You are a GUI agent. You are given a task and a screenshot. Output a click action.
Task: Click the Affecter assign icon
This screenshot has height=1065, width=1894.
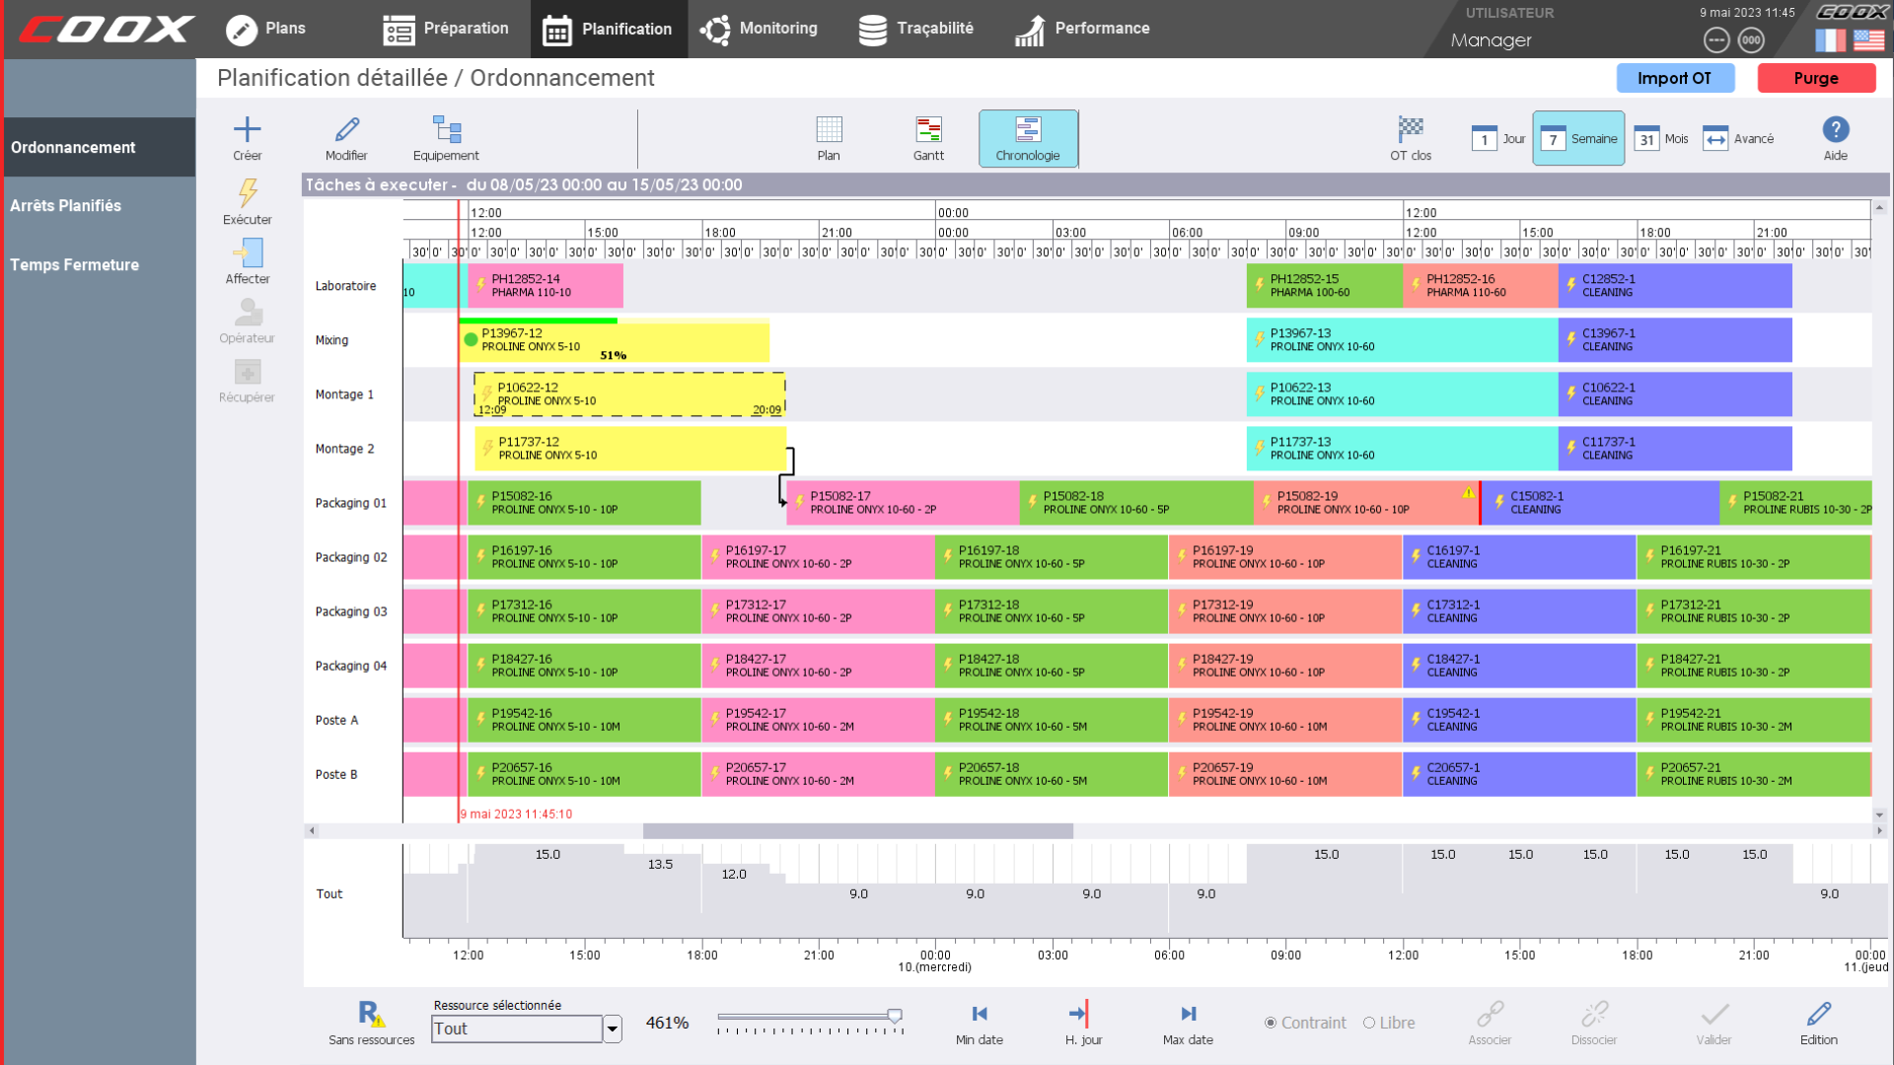(247, 253)
